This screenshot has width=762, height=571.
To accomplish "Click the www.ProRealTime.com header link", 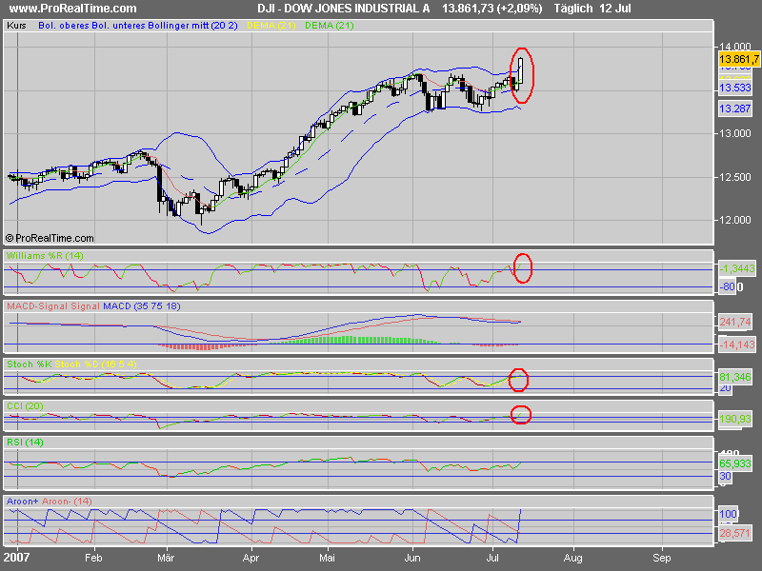I will [x=73, y=9].
